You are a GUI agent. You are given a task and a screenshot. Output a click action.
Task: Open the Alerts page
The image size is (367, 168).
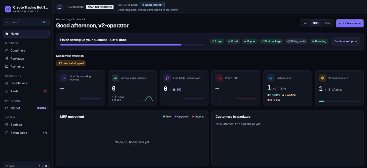click(x=26, y=91)
